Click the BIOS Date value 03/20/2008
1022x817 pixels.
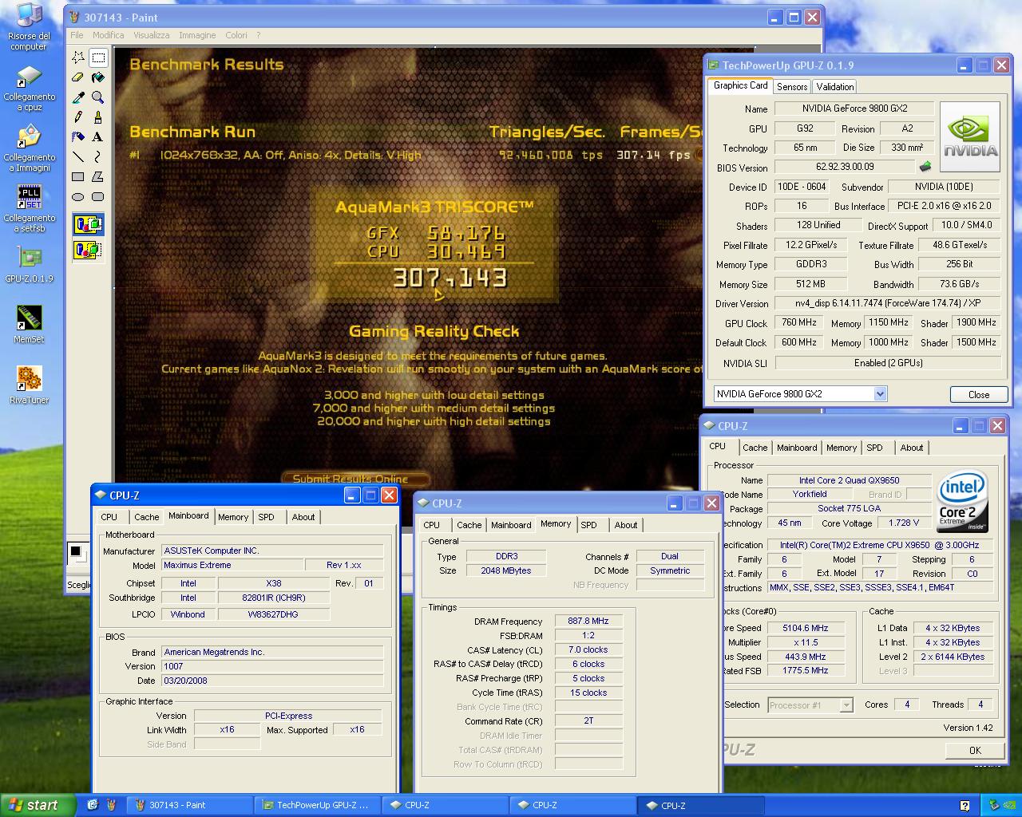click(272, 681)
